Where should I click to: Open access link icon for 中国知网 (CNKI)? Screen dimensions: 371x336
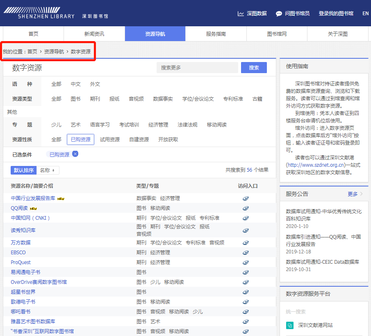(x=246, y=218)
